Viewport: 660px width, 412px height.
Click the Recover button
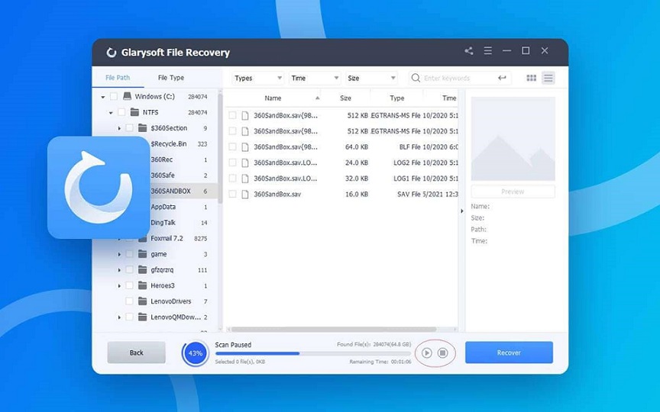(x=509, y=352)
